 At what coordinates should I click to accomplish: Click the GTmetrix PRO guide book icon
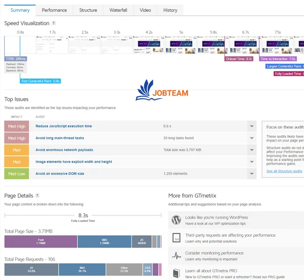[x=176, y=273]
